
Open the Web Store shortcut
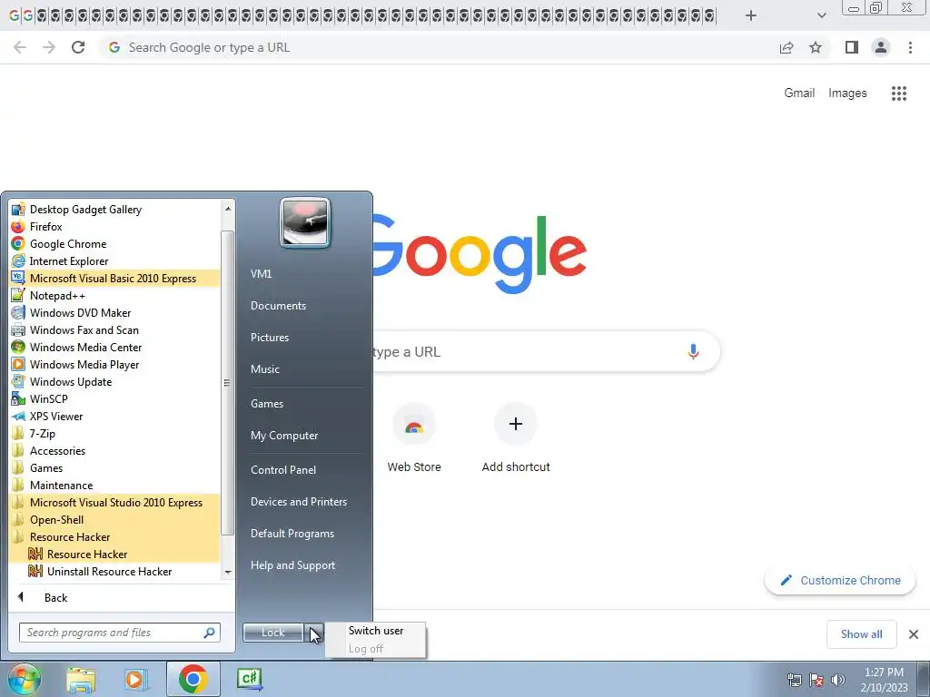pos(414,438)
